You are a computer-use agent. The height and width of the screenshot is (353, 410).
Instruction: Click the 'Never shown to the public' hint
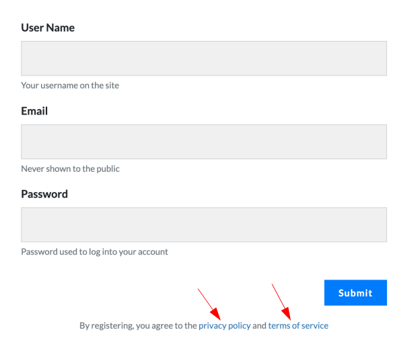70,168
